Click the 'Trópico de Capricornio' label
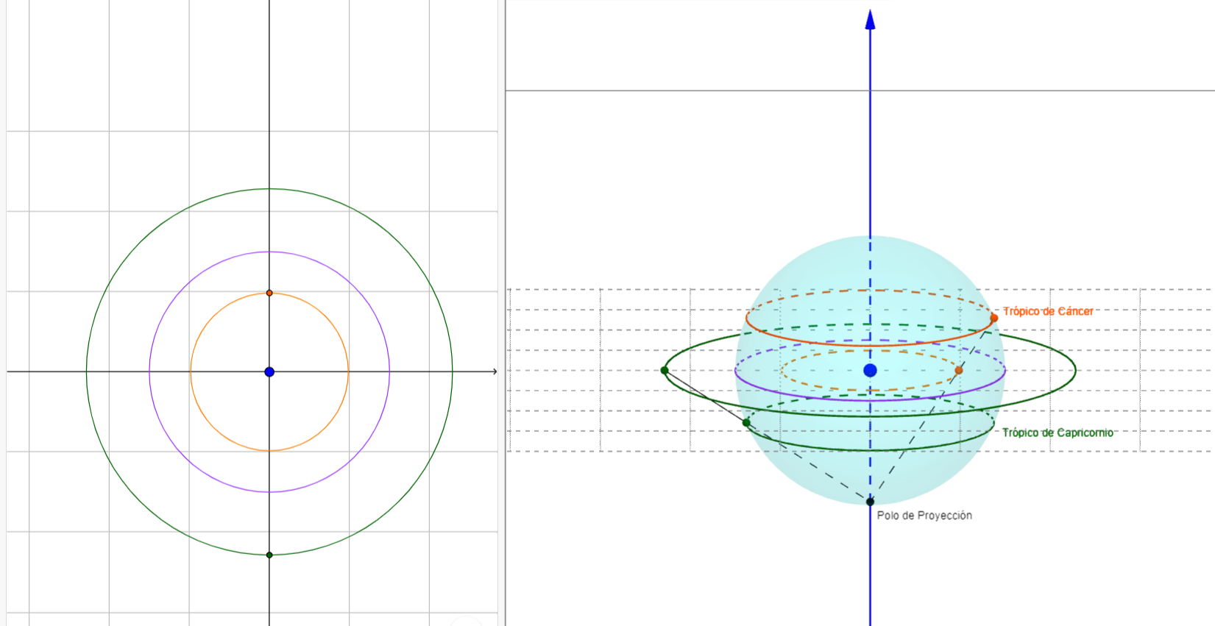 click(1058, 433)
